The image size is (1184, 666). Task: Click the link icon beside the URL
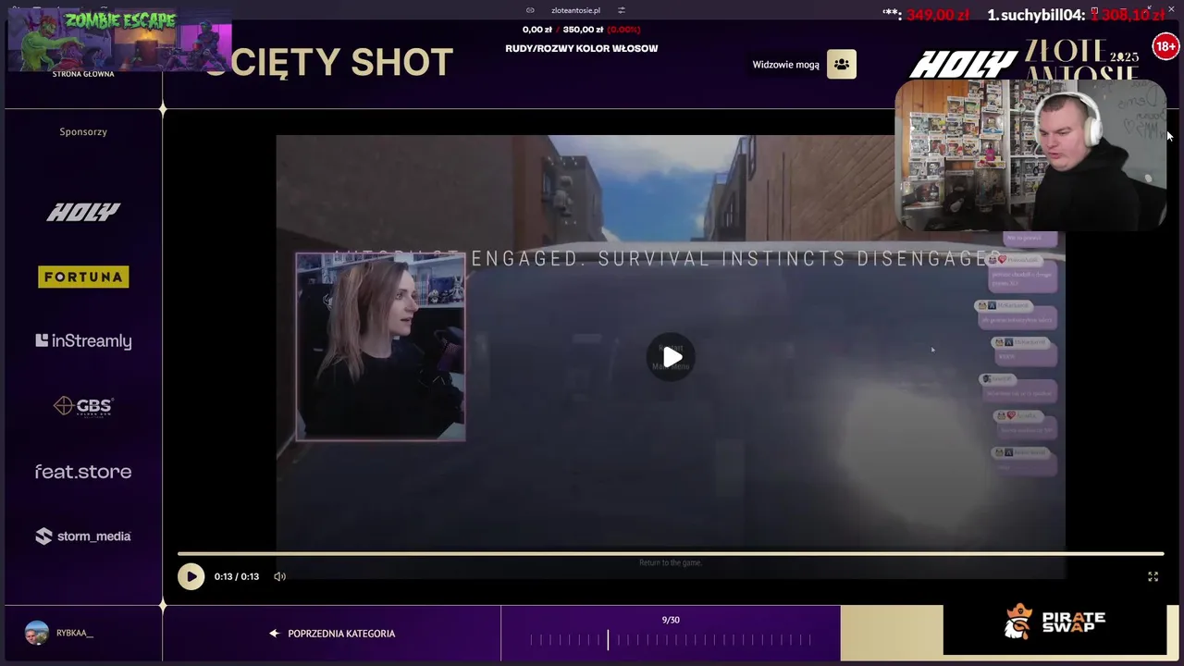click(530, 10)
